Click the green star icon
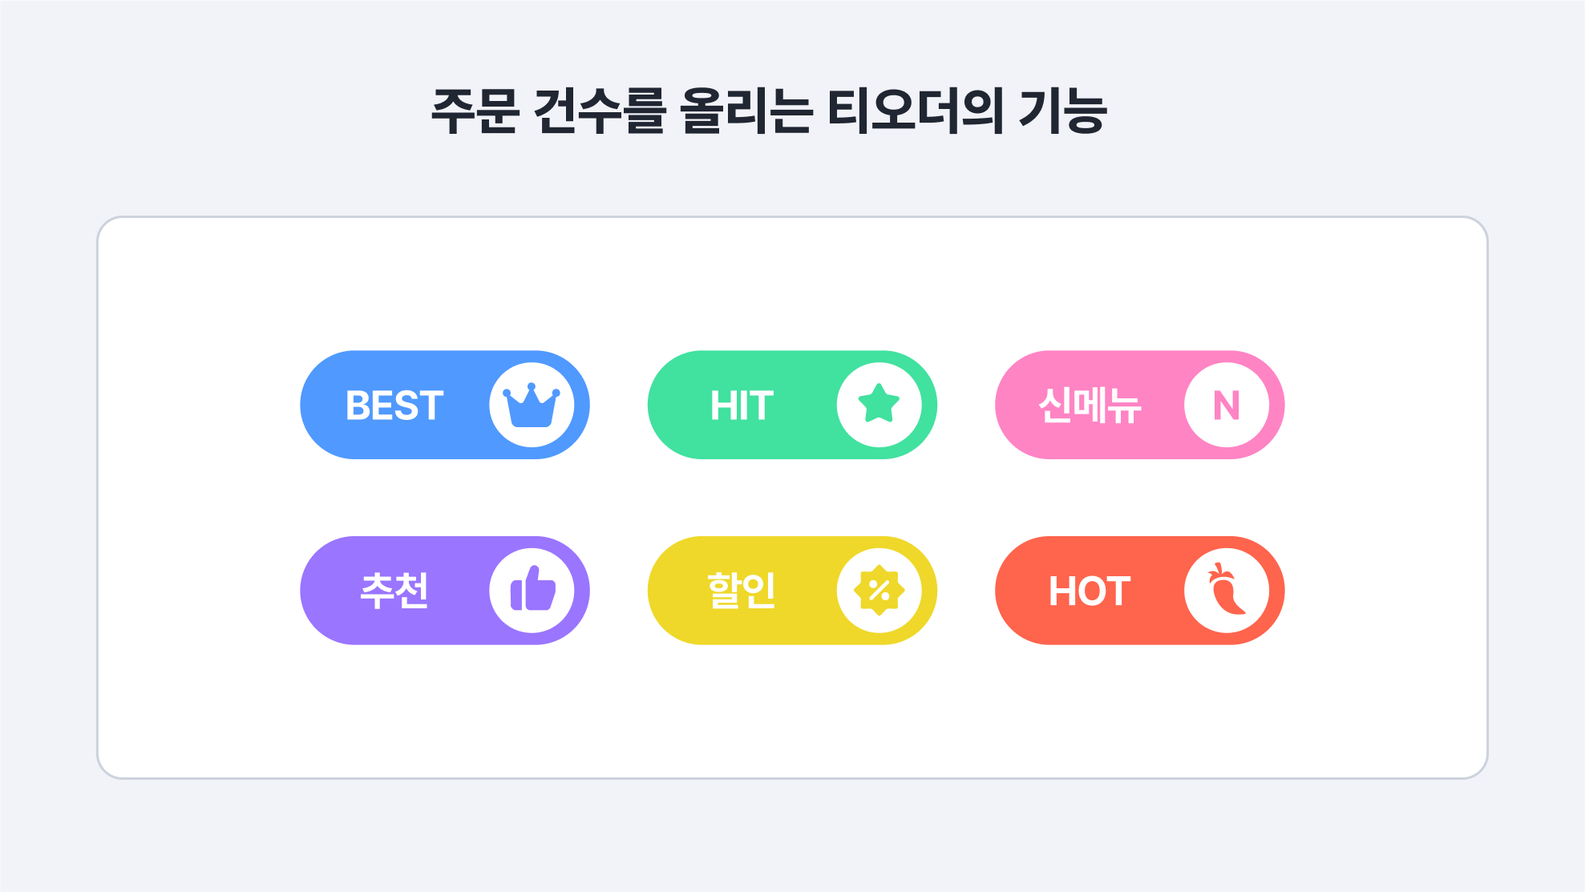1585x892 pixels. coord(879,404)
